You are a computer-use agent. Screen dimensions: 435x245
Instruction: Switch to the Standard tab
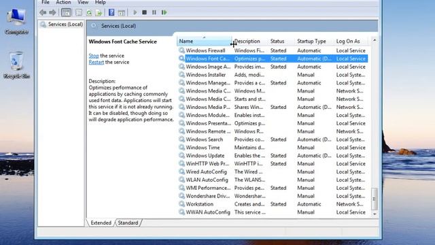point(128,223)
